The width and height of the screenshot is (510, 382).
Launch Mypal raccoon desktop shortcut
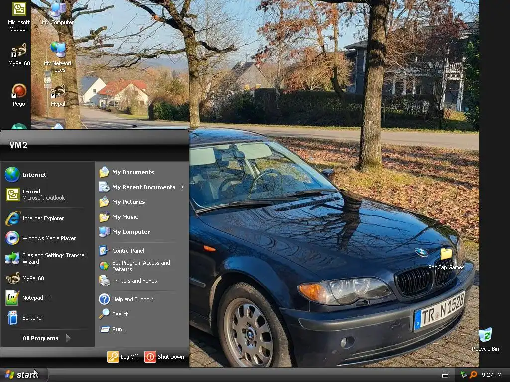[x=58, y=95]
